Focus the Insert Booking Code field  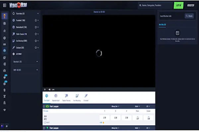click(172, 16)
